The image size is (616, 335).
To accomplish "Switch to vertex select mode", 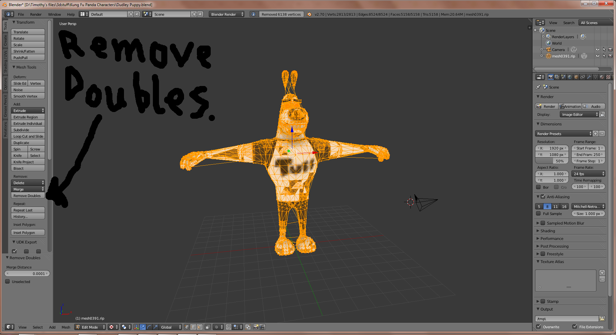I will click(187, 327).
